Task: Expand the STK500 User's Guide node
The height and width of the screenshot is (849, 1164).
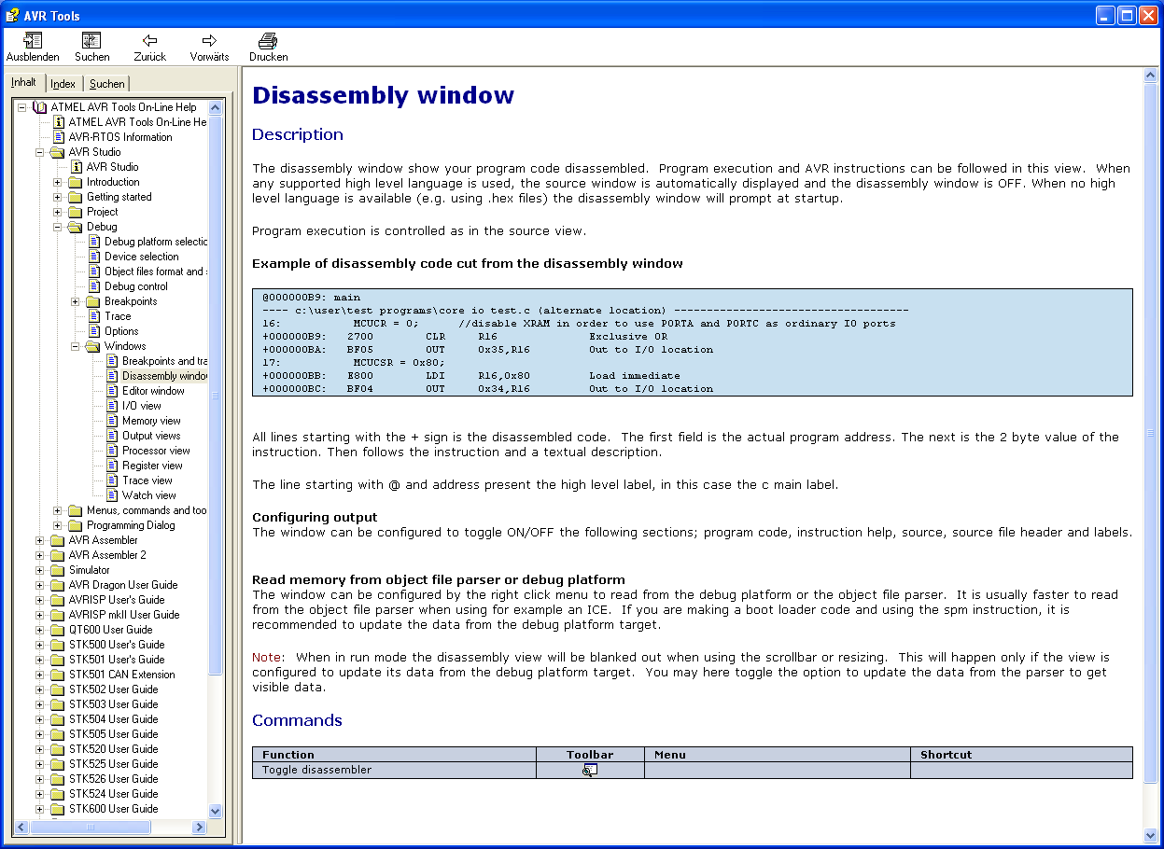Action: 40,645
